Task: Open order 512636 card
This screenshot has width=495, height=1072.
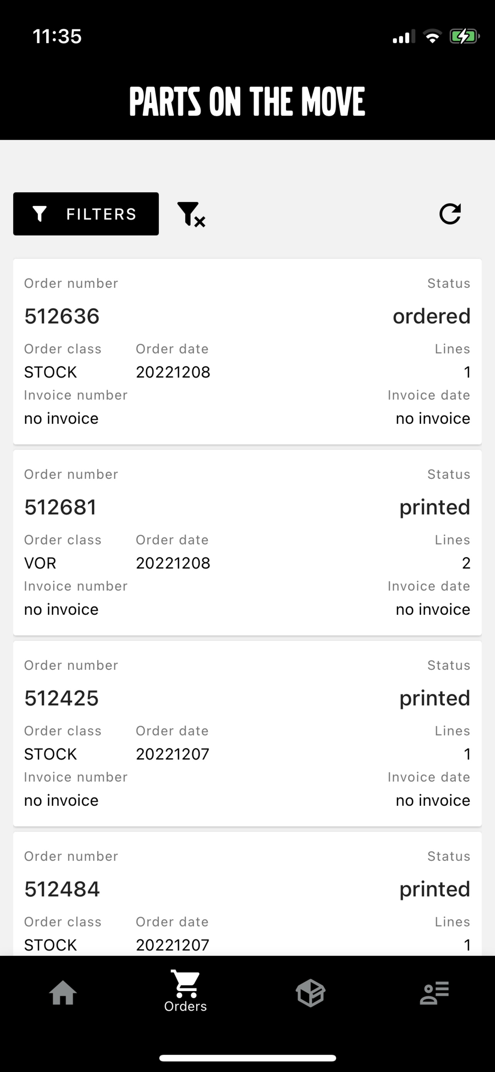Action: 247,352
